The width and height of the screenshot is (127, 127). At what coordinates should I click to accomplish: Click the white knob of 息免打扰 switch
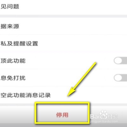118,78
